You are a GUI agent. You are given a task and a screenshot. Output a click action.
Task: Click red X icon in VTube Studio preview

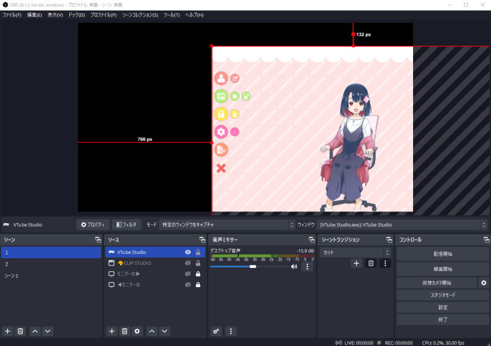(x=221, y=168)
